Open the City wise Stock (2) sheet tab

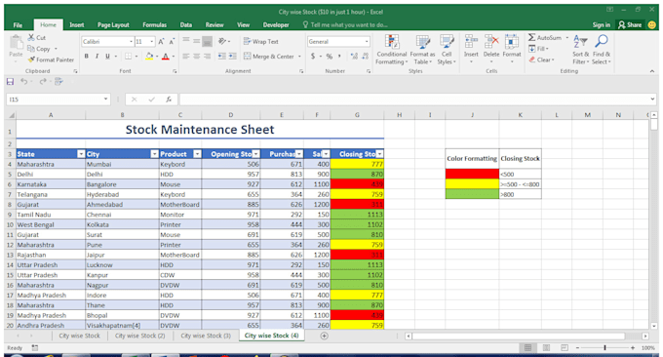(140, 336)
